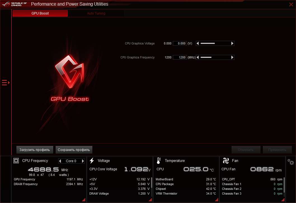
Task: Increase CPU Graphics Frequency with right arrow
Action: [232, 57]
